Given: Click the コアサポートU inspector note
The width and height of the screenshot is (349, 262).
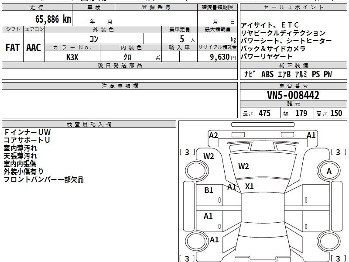Looking at the screenshot, I should pos(27,140).
